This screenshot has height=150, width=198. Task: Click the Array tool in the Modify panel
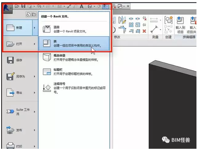[x=131, y=25]
